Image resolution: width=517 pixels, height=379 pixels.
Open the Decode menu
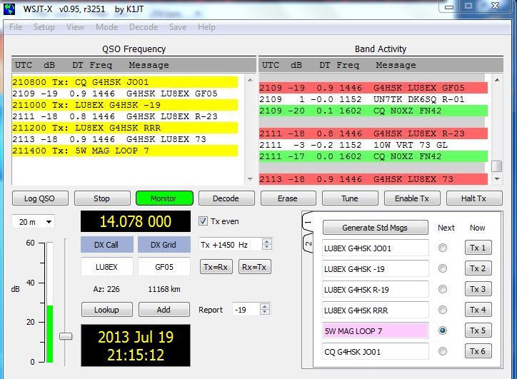pos(143,27)
